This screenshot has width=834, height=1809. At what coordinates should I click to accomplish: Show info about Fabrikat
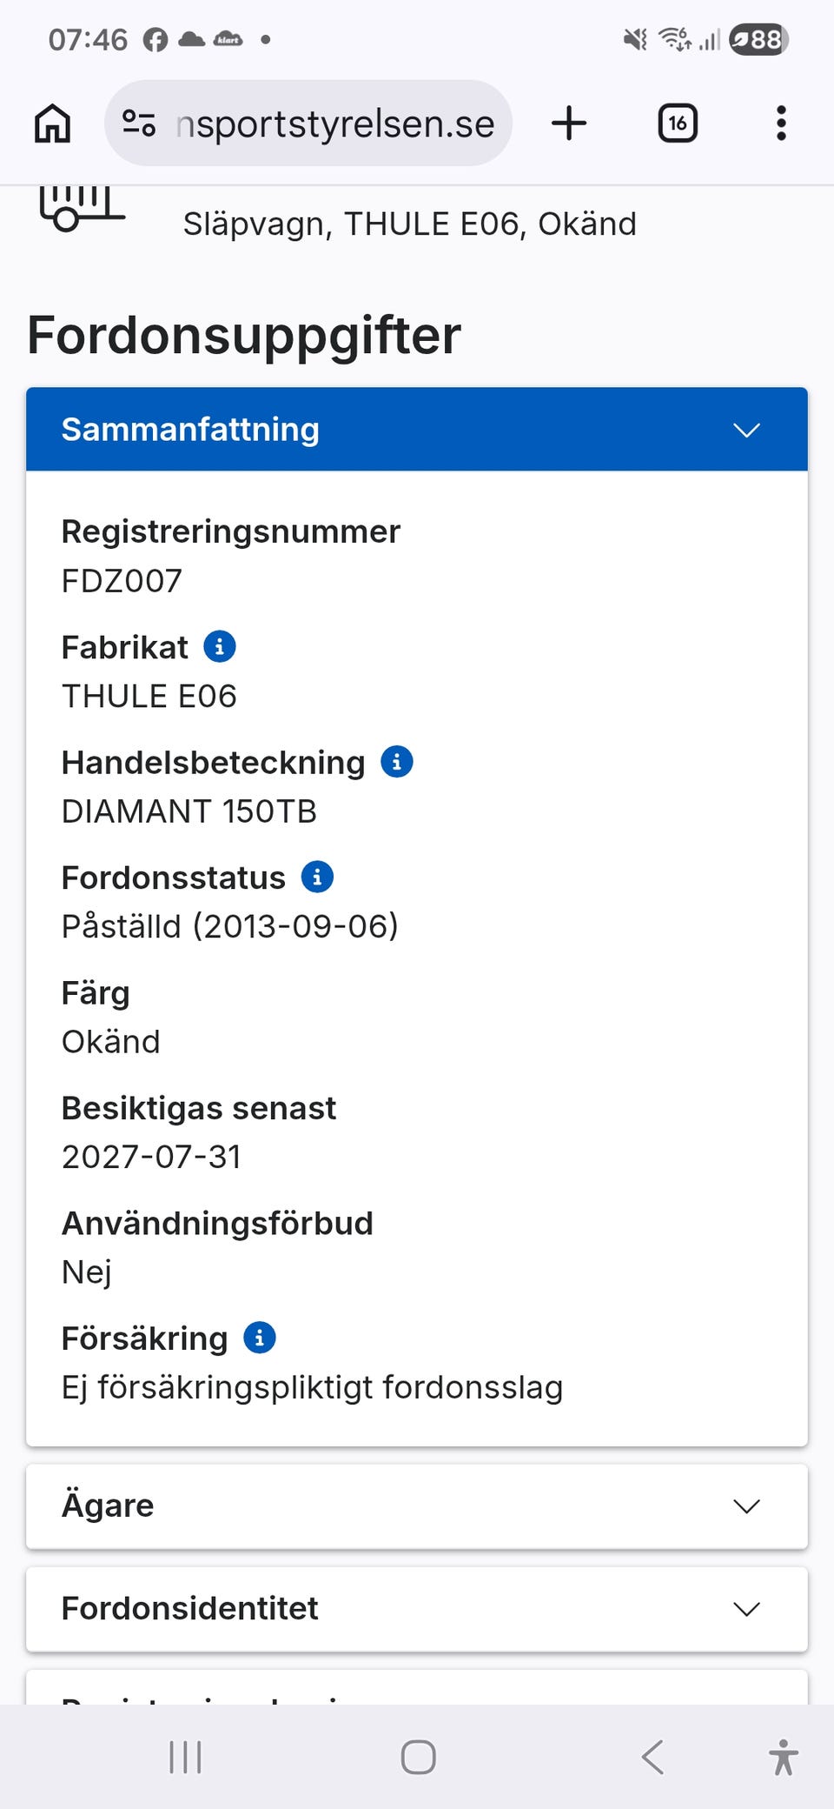click(220, 647)
